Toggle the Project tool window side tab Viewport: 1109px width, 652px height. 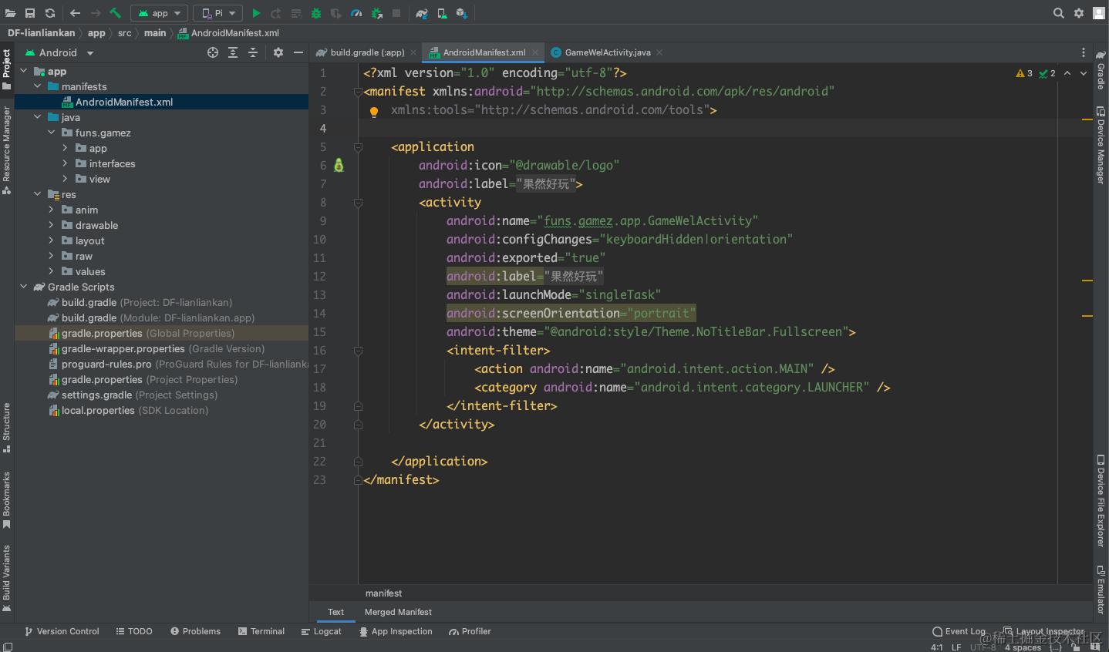pyautogui.click(x=6, y=68)
